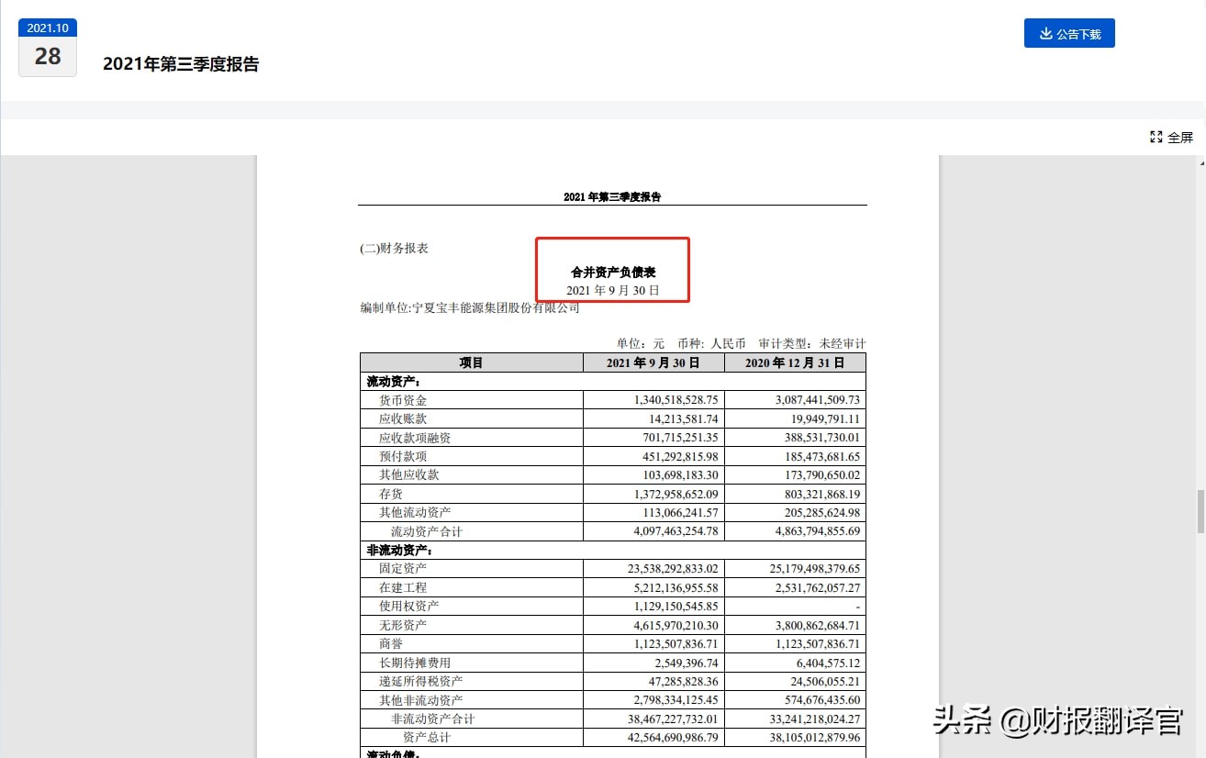Screen dimensions: 1206x758
Task: Click the 无形资产 row label
Action: tap(403, 625)
